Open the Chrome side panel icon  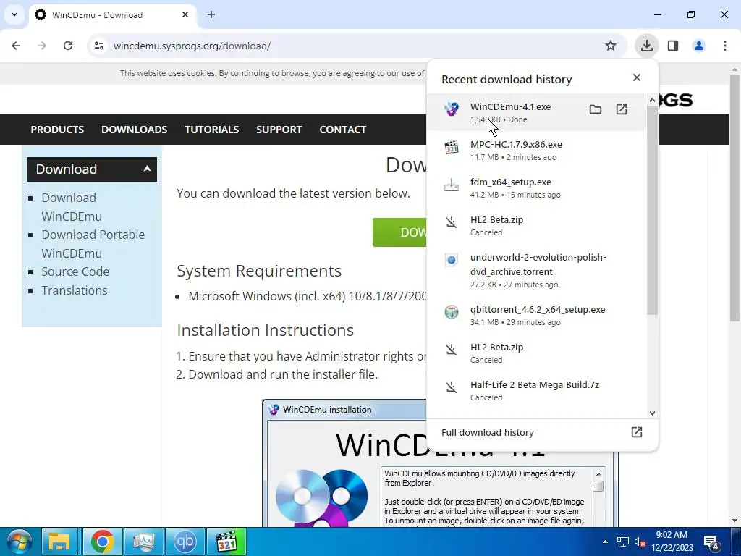pyautogui.click(x=673, y=46)
